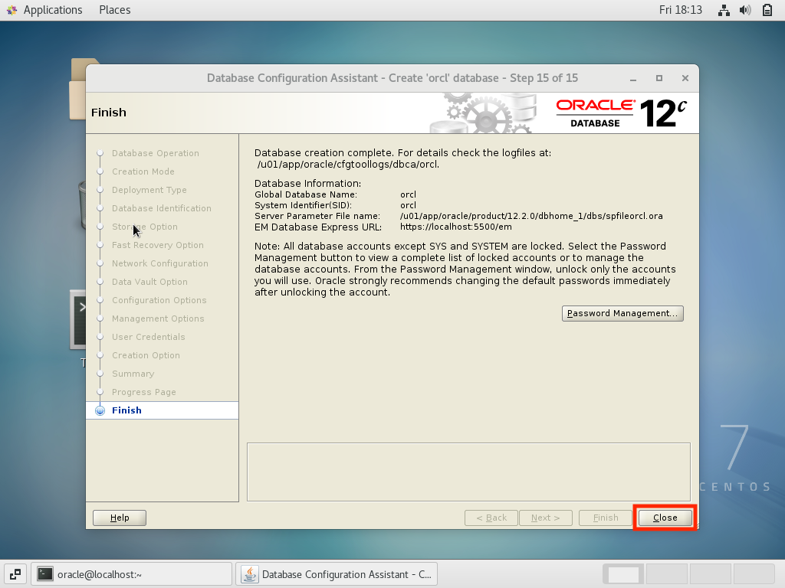Image resolution: width=785 pixels, height=588 pixels.
Task: Click the Deployment Type step
Action: (x=149, y=190)
